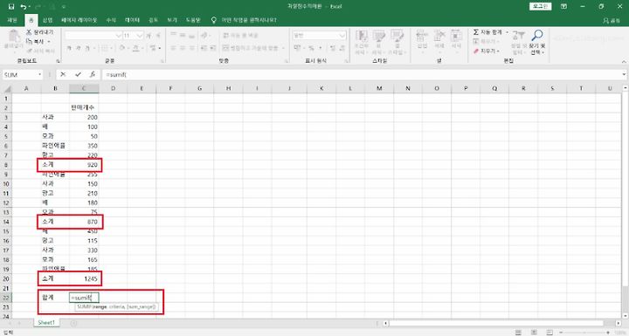
Task: Click the Page Layout view button in the status bar
Action: (x=534, y=333)
